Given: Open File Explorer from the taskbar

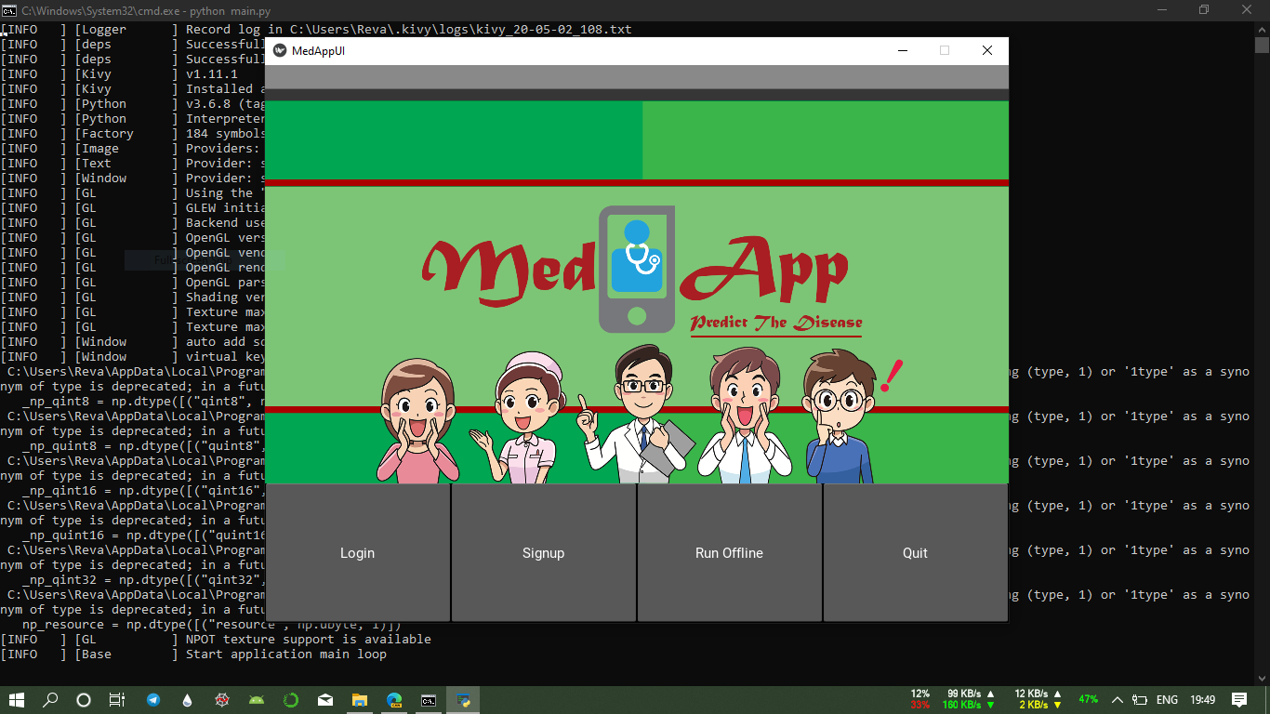Looking at the screenshot, I should coord(360,700).
